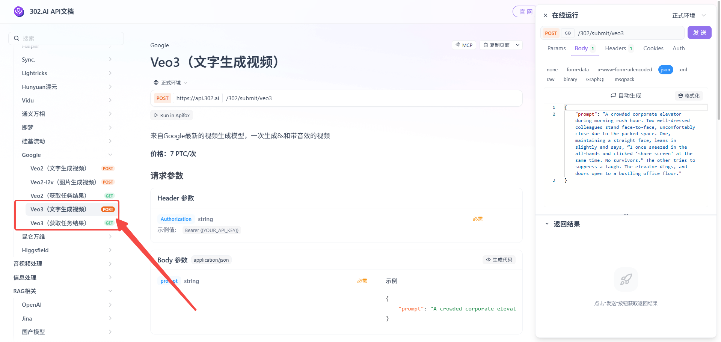Collapse the Google sidebar group
This screenshot has width=721, height=342.
point(67,155)
